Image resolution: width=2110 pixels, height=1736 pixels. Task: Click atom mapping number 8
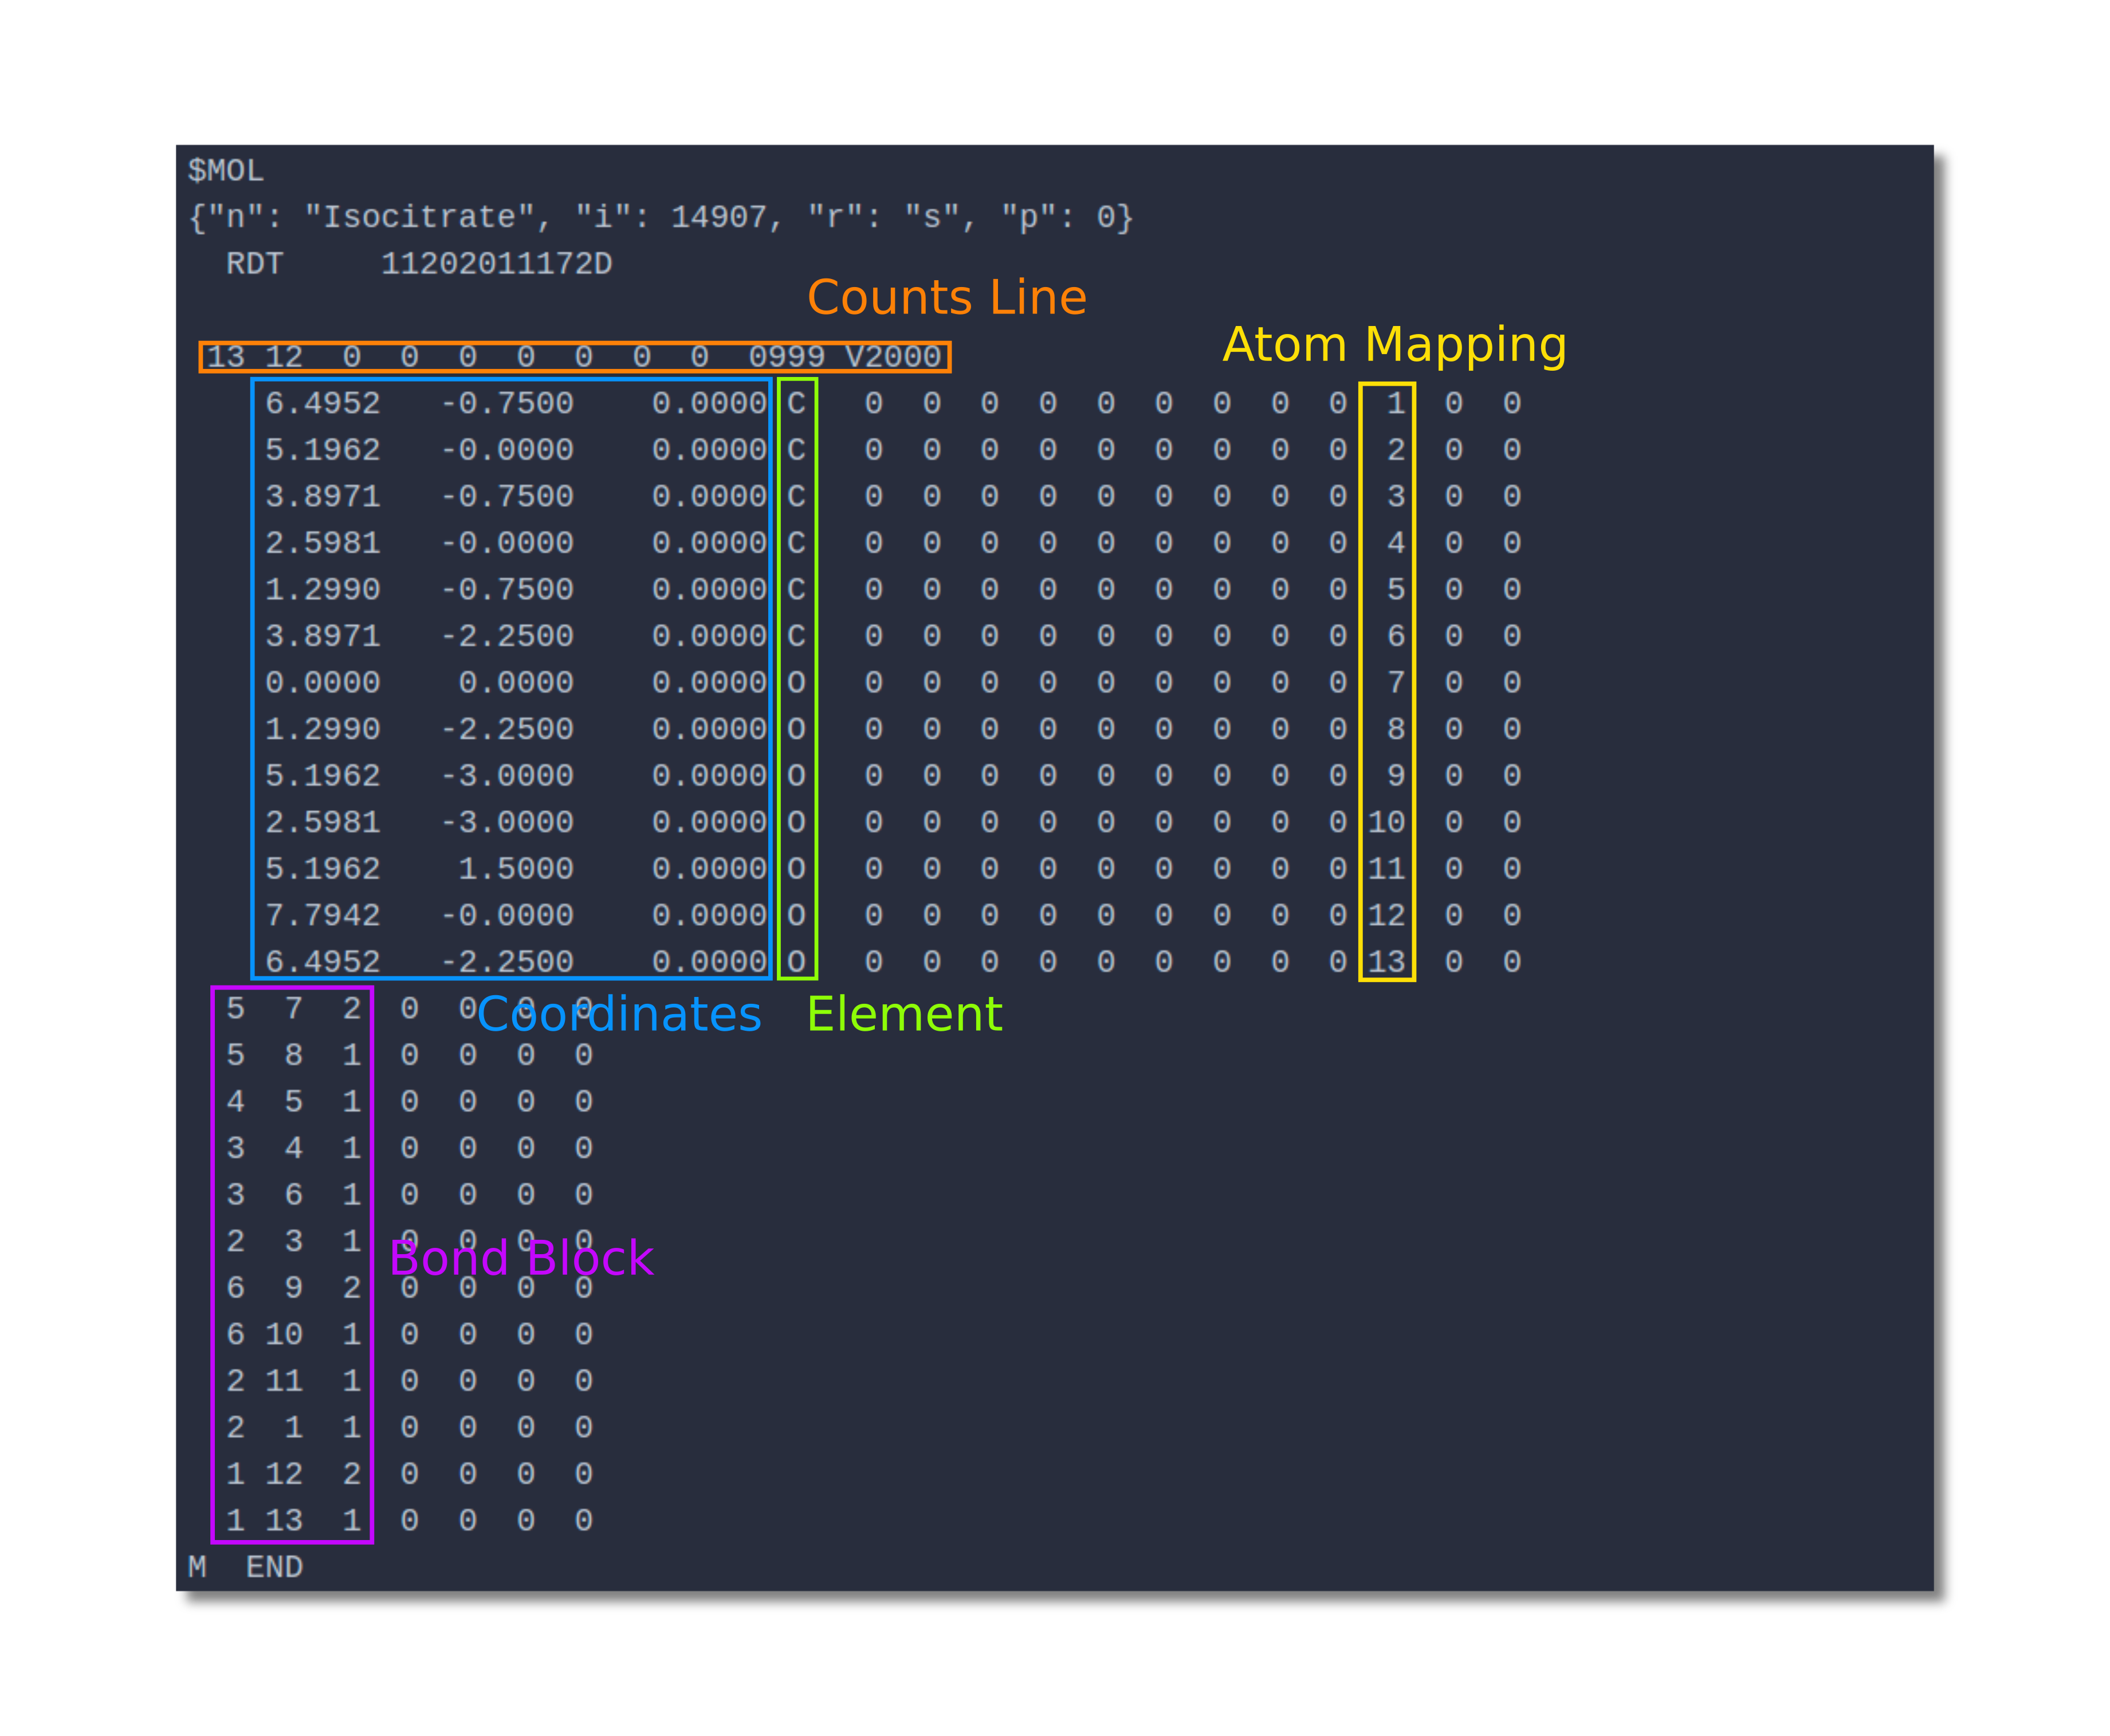pyautogui.click(x=1396, y=729)
